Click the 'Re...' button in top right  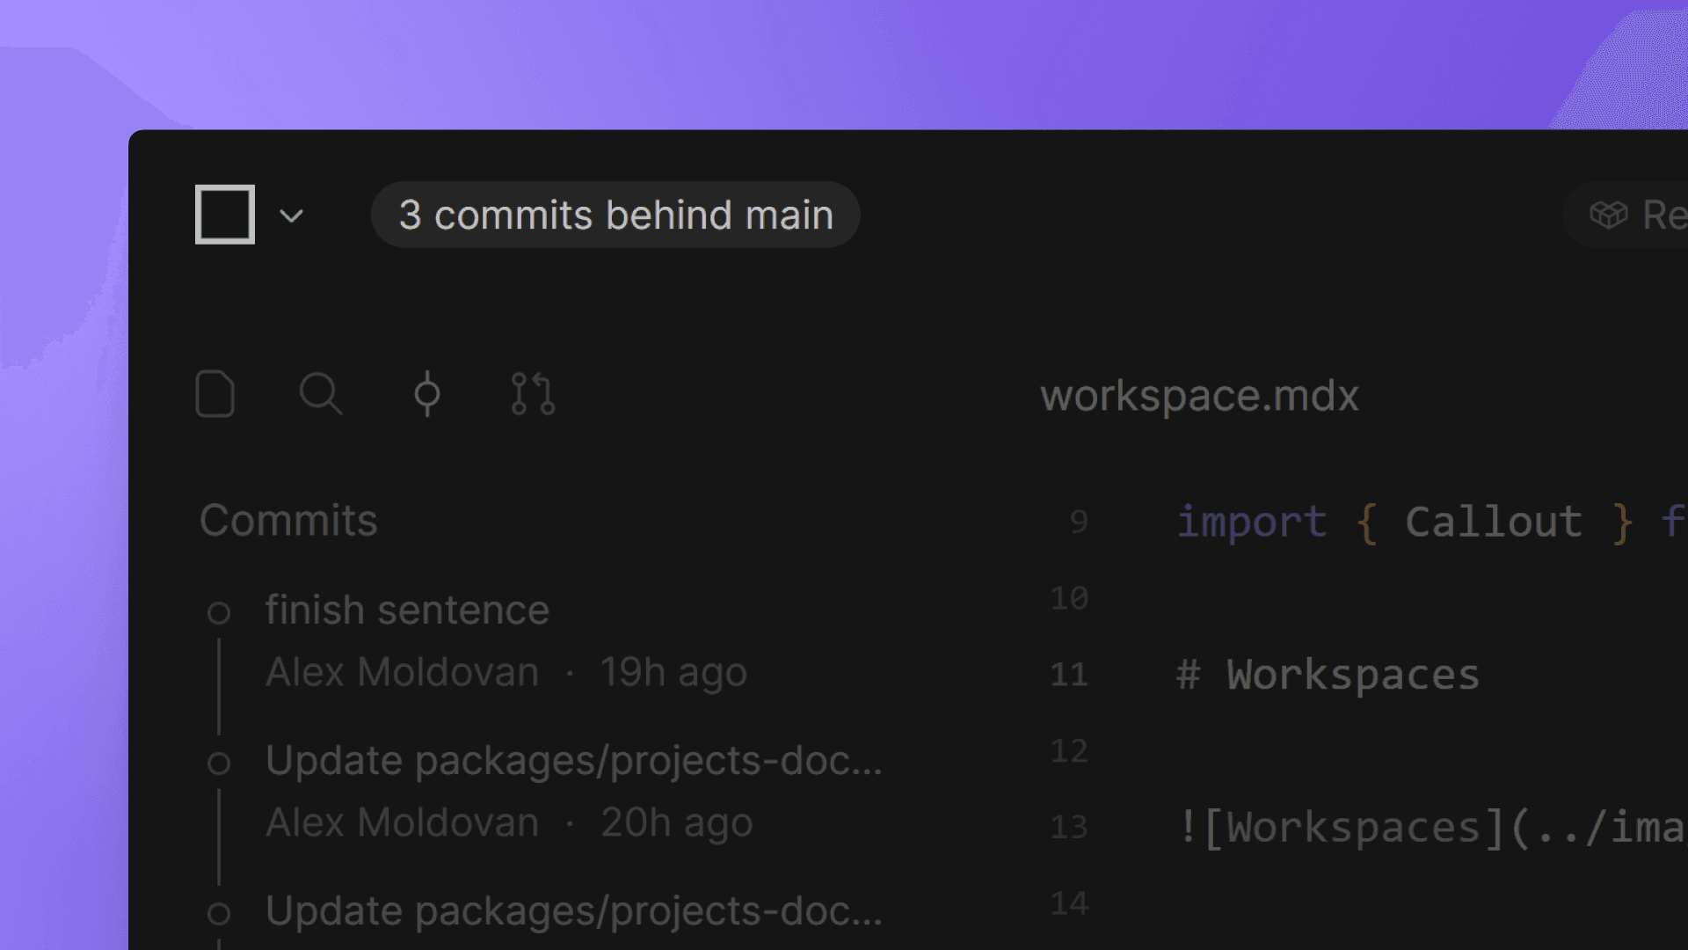[x=1662, y=214]
